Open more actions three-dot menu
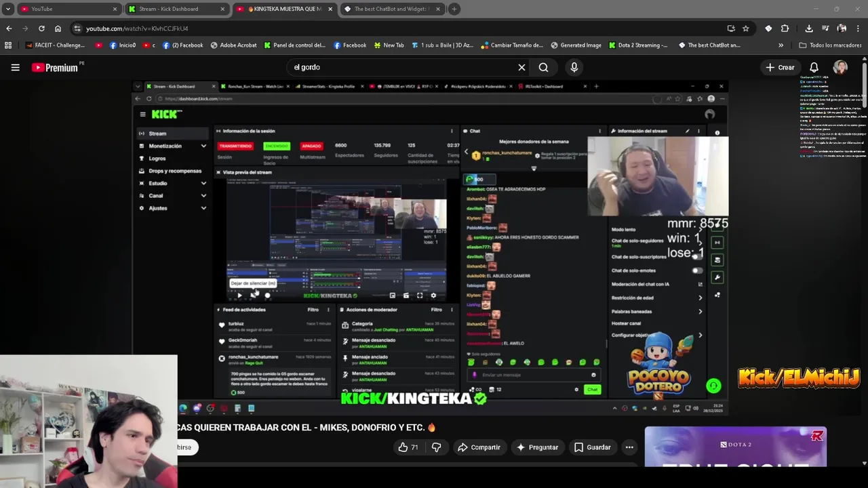Screen dimensions: 868x488 click(x=629, y=447)
